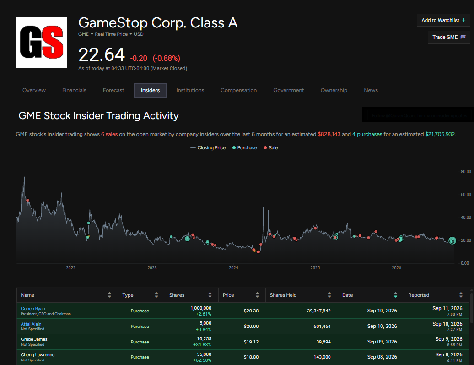The width and height of the screenshot is (474, 365).
Task: Click the 601,464 shares held cell
Action: (322, 326)
